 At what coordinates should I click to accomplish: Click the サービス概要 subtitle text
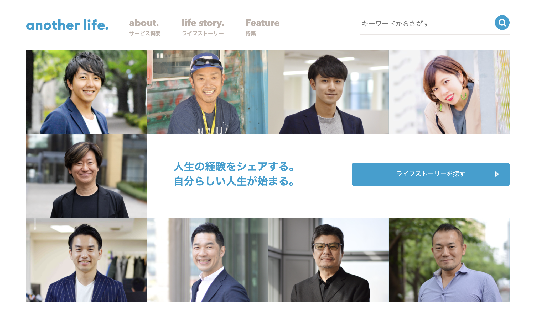coord(145,33)
